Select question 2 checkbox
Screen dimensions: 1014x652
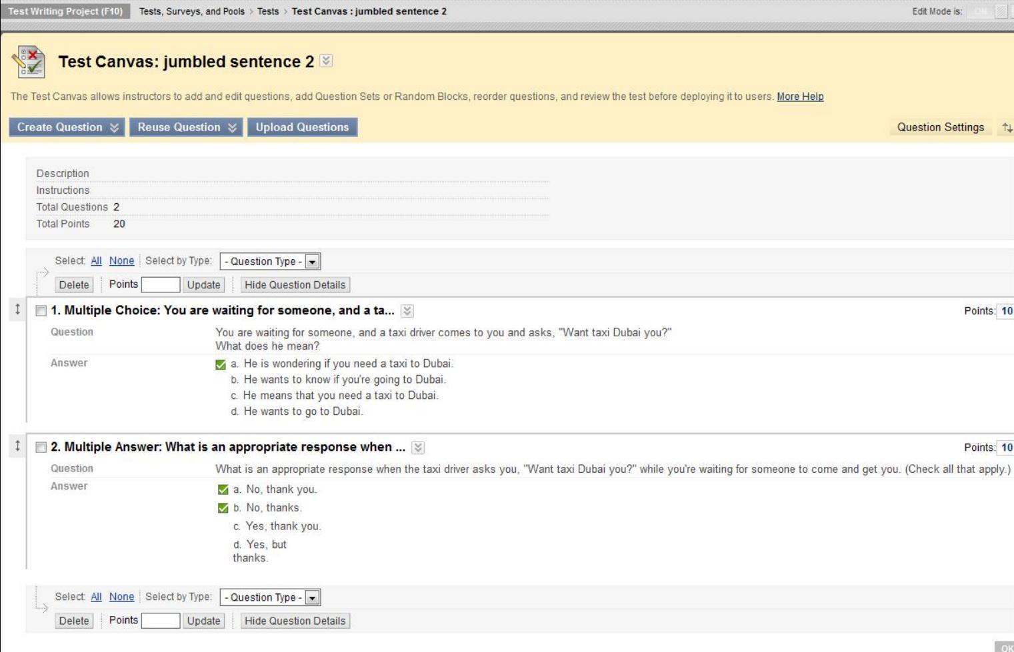click(41, 448)
